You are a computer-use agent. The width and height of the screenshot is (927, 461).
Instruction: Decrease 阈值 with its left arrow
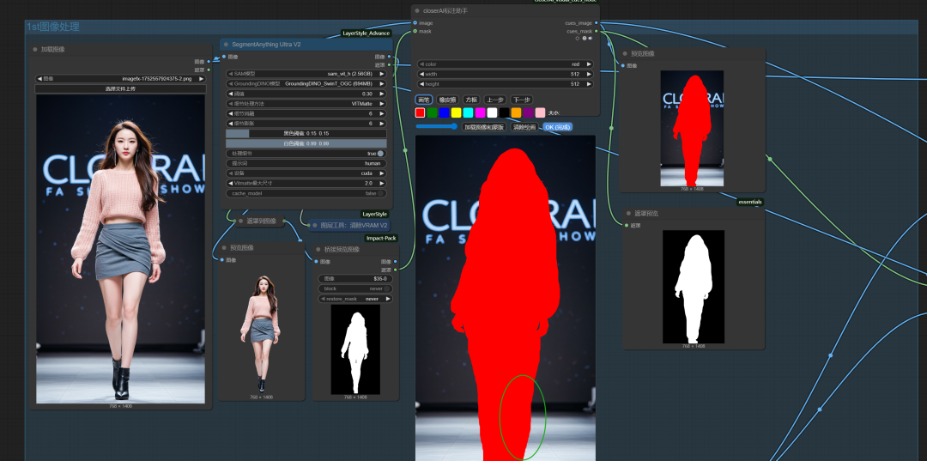click(x=230, y=94)
